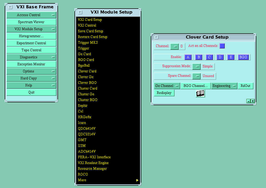
Task: Open the VXI Module Setup window menu icon
Action: pyautogui.click(x=80, y=12)
